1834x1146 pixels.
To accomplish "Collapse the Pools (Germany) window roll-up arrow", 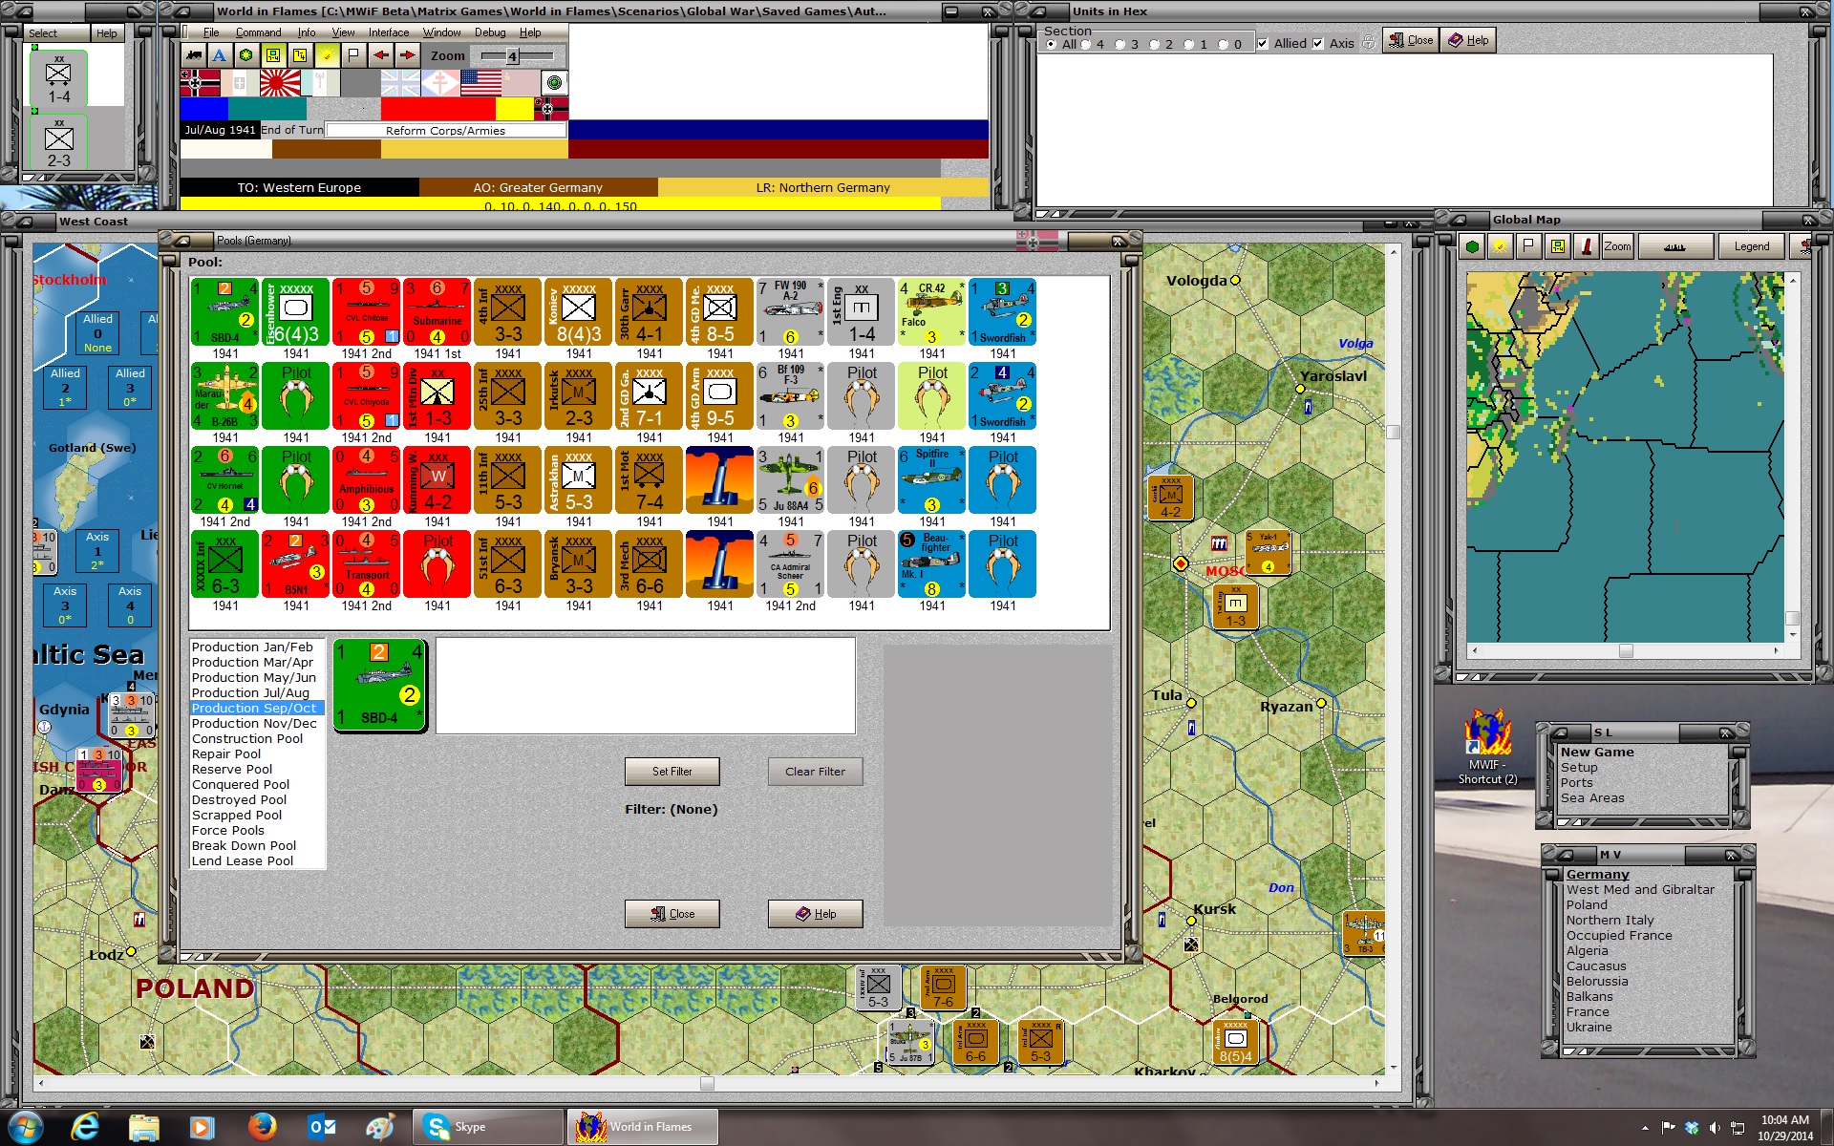I will [181, 241].
